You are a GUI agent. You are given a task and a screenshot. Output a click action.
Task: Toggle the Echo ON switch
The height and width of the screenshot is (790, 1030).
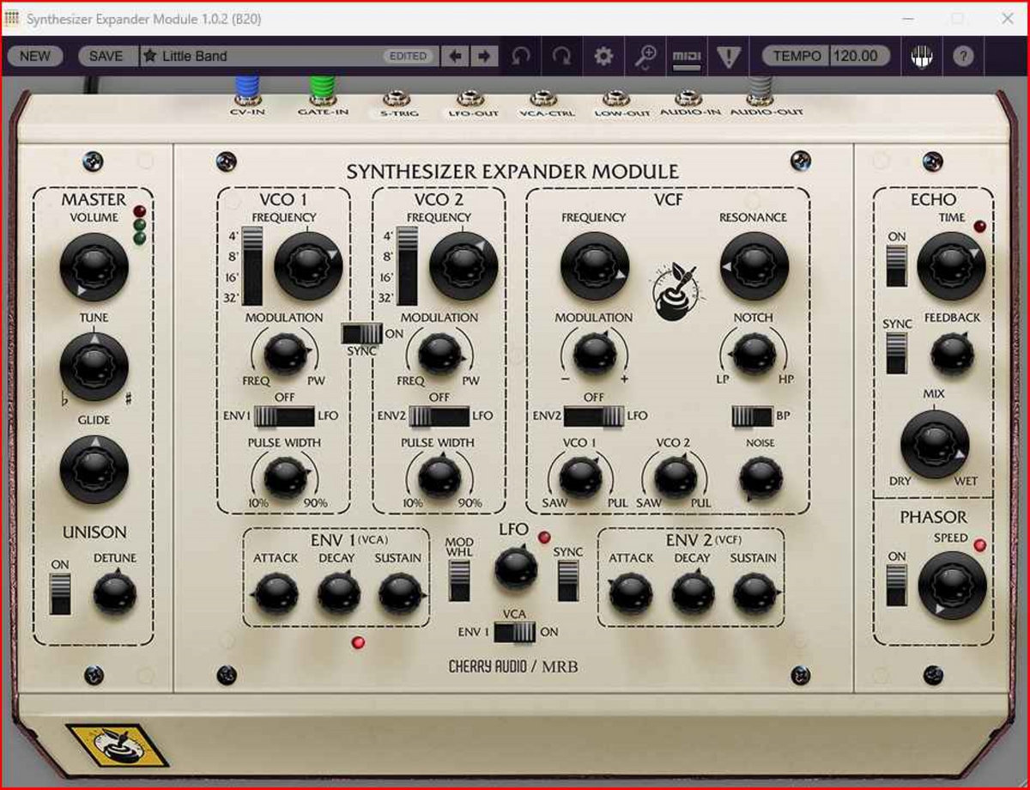(896, 265)
